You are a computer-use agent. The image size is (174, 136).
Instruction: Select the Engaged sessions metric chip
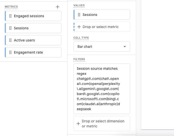click(33, 16)
